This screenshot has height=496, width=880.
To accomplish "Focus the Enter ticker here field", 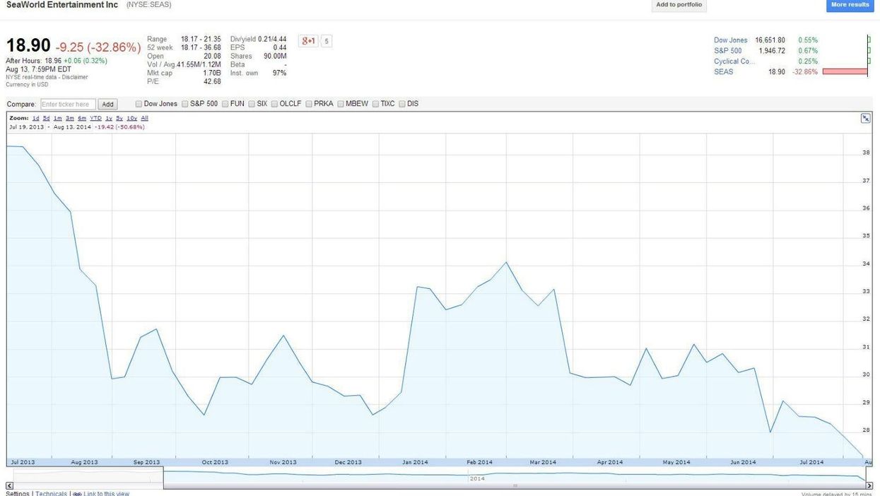I will pyautogui.click(x=68, y=104).
